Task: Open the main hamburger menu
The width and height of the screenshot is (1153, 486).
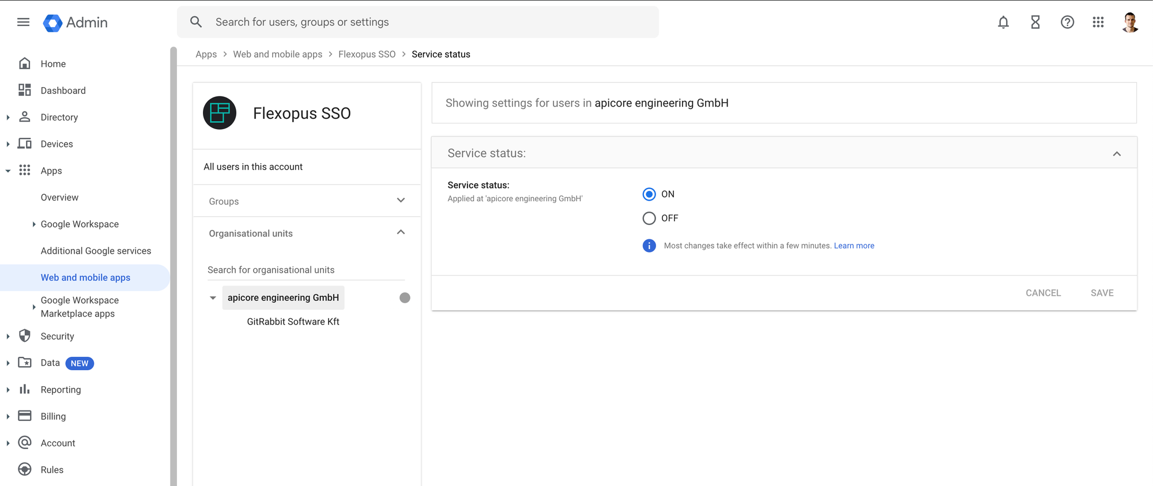Action: (x=23, y=22)
